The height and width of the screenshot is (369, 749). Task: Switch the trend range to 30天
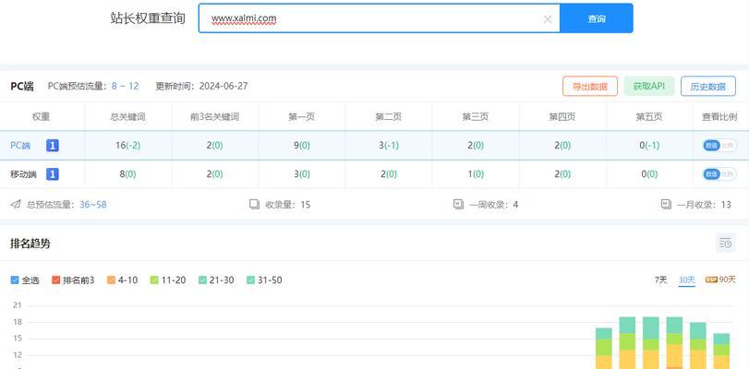[687, 280]
